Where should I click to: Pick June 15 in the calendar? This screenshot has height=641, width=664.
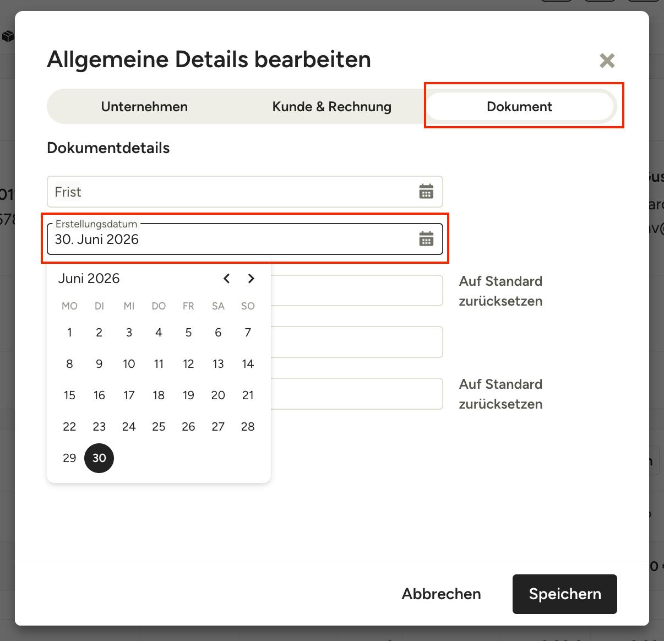click(x=69, y=395)
